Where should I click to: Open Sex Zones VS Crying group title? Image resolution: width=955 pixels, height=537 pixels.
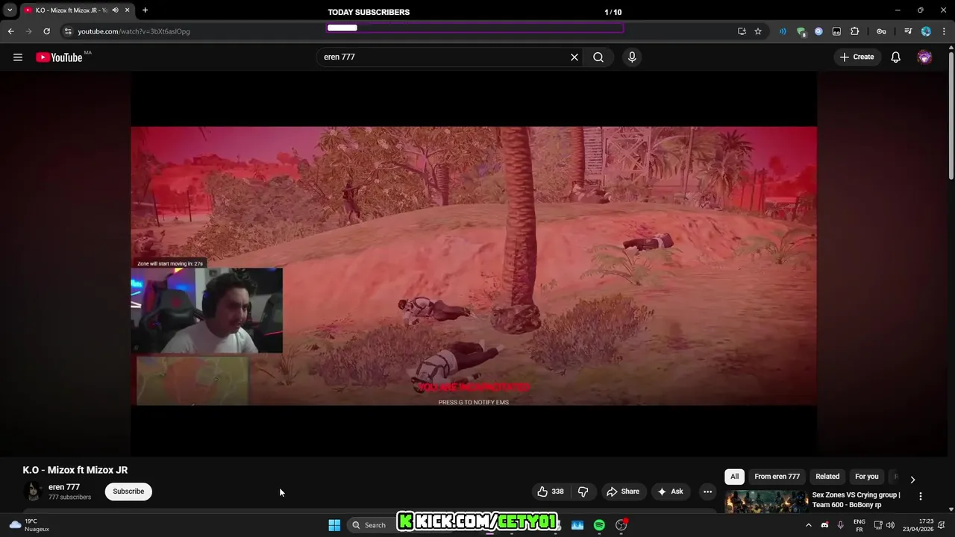857,500
